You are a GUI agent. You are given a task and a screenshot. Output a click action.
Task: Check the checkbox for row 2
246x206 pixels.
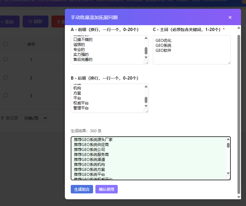[6, 78]
